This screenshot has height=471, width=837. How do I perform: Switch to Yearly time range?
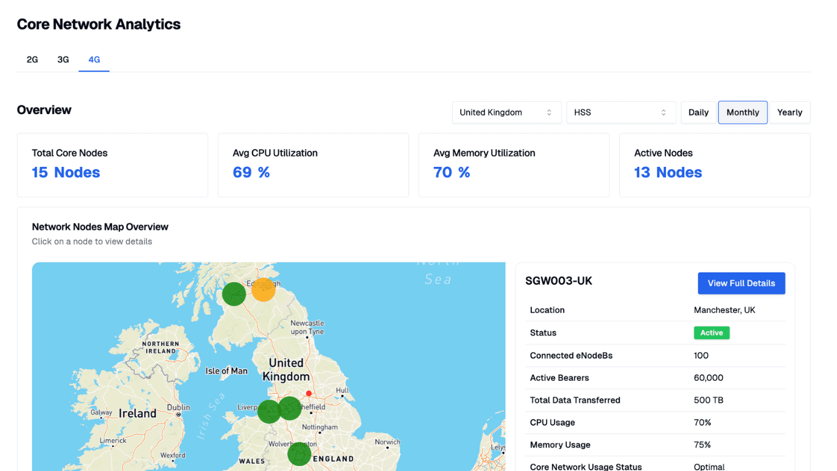[789, 112]
